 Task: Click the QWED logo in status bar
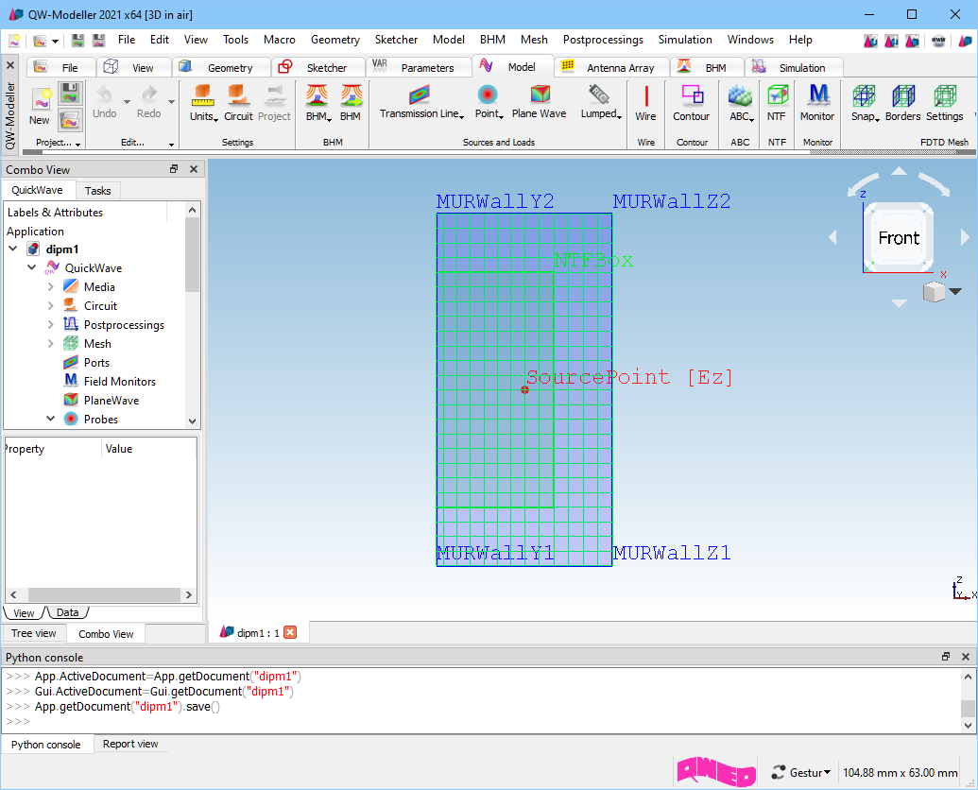(x=716, y=771)
